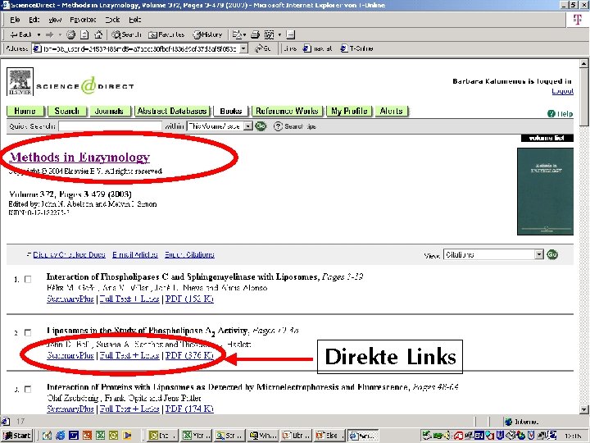
Task: Tick the checkbox for article 3
Action: 28,389
